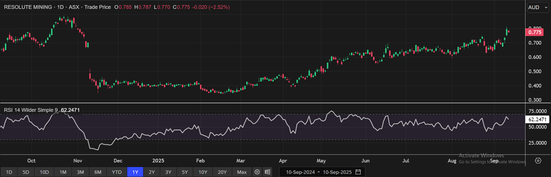The image size is (551, 177).
Task: Open the calendar date picker icon
Action: (x=358, y=172)
